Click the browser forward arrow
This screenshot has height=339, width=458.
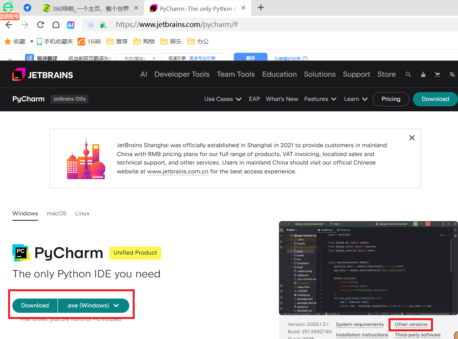[x=25, y=25]
